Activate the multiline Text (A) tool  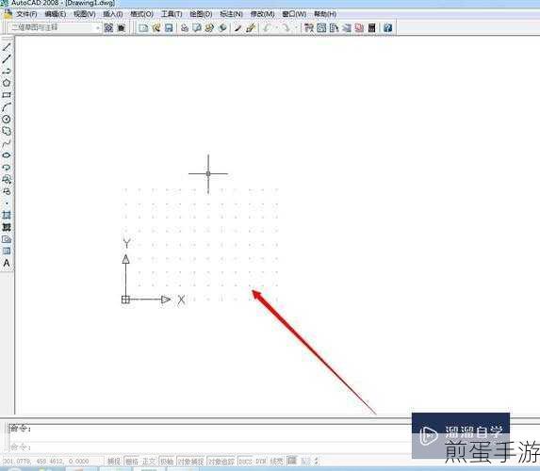pos(7,263)
